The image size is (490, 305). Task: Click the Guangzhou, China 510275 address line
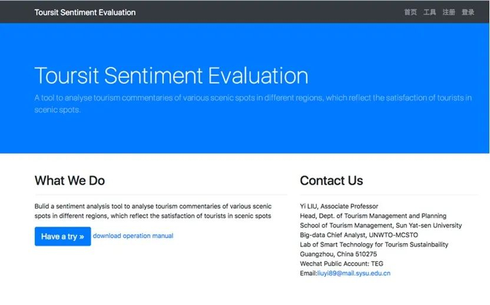339,254
